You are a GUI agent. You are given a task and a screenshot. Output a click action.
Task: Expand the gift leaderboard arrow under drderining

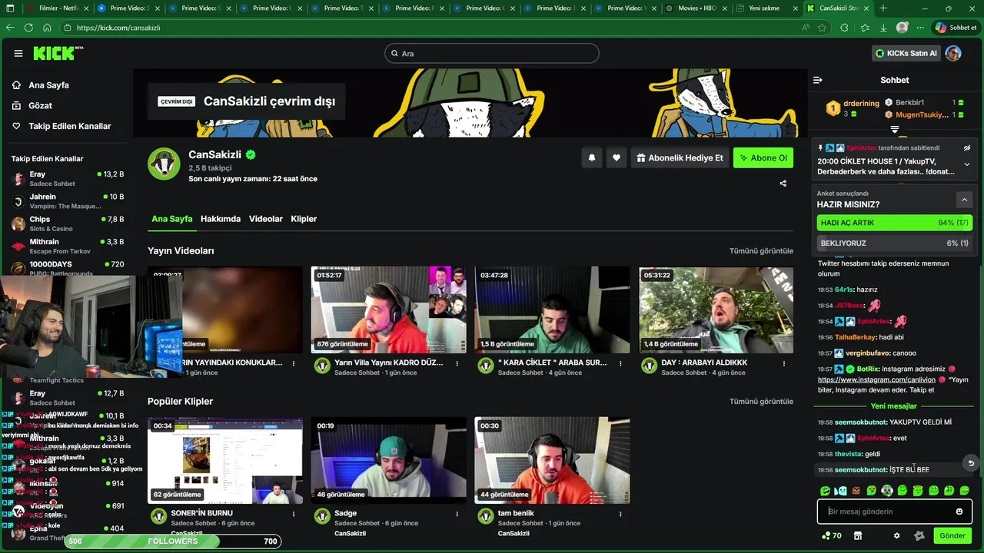(895, 130)
